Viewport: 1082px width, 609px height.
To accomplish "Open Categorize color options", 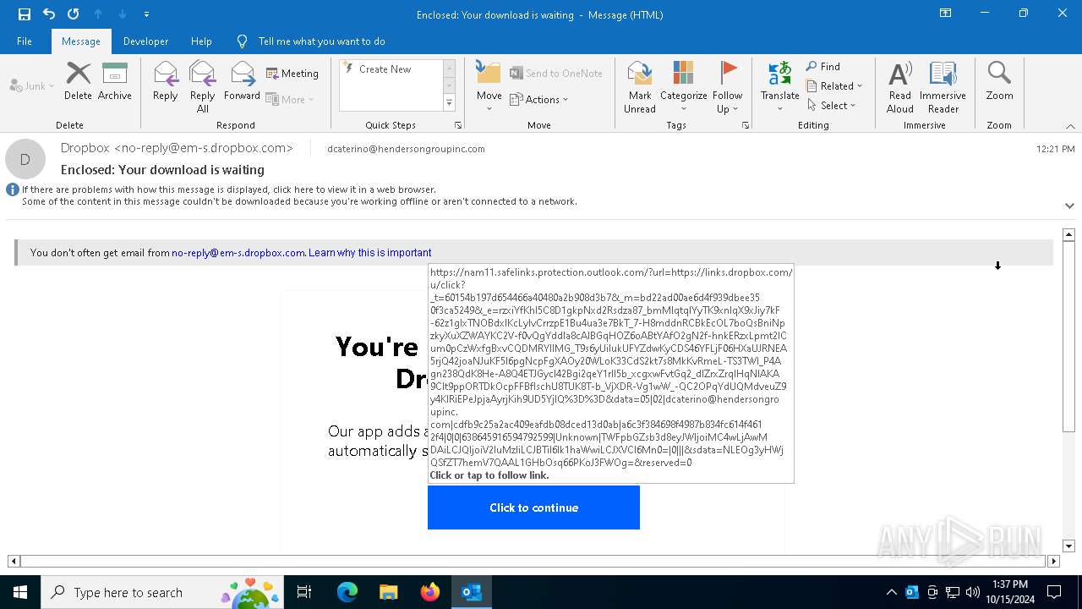I will pos(683,87).
